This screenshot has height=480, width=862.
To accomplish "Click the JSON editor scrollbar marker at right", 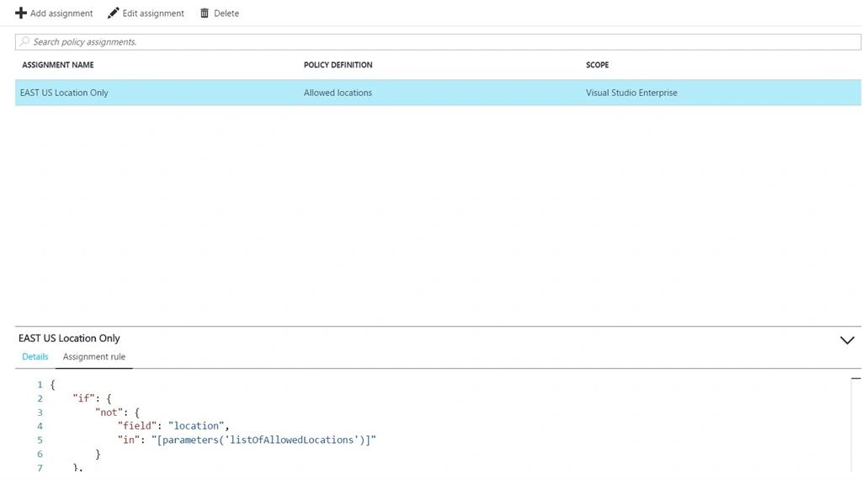I will point(855,378).
